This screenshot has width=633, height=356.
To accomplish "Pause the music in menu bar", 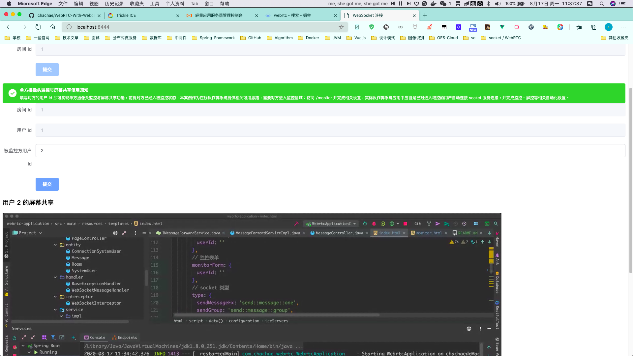I will tap(401, 4).
